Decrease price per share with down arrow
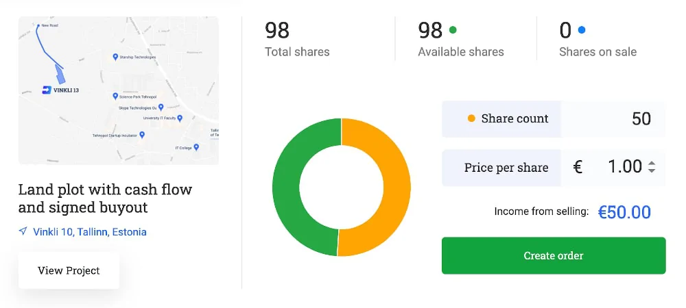The height and width of the screenshot is (308, 686). coord(652,170)
